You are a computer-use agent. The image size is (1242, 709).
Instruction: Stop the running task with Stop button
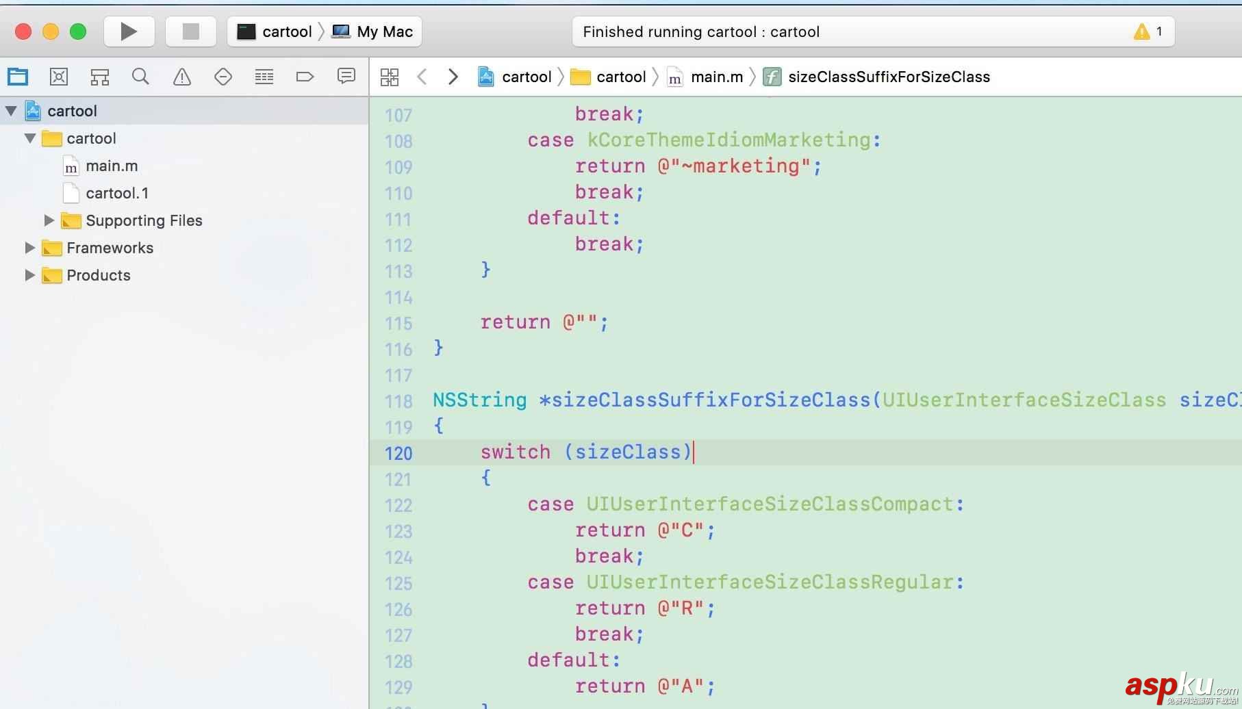pyautogui.click(x=190, y=31)
